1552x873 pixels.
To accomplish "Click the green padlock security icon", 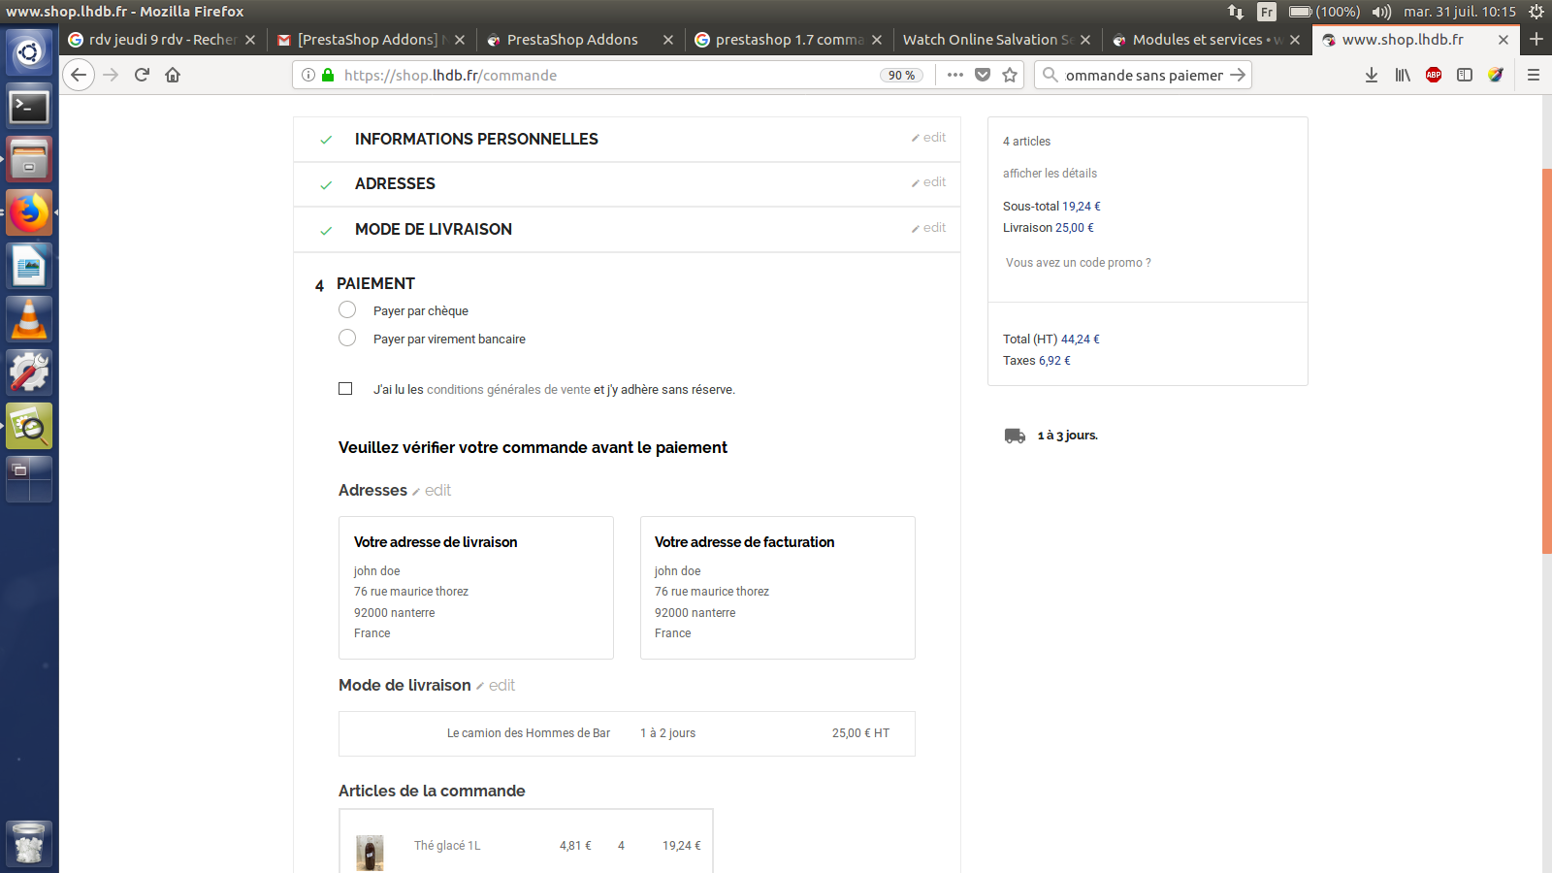I will pyautogui.click(x=328, y=75).
